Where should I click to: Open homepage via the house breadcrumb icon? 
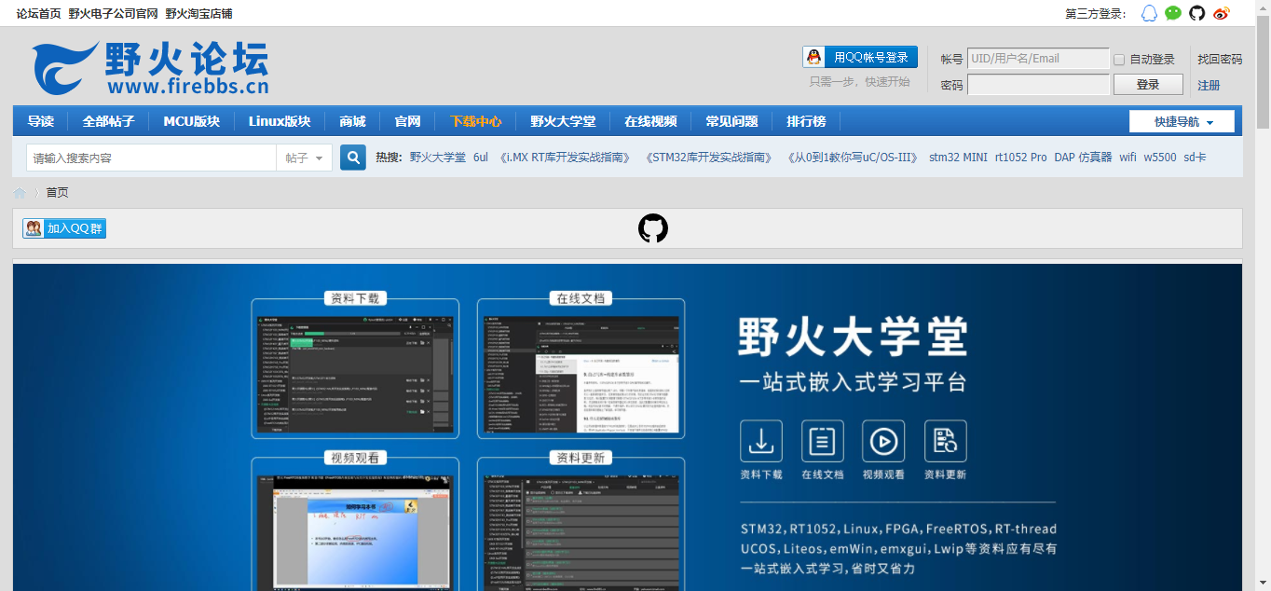coord(20,192)
